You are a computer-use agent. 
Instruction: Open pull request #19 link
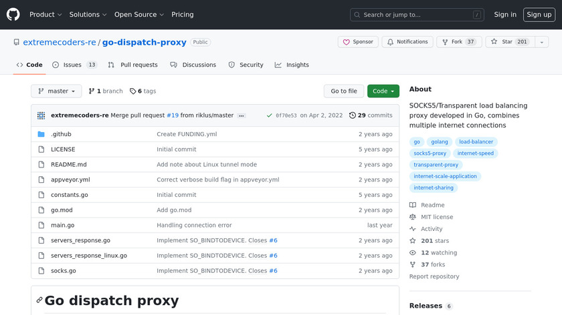pyautogui.click(x=173, y=115)
